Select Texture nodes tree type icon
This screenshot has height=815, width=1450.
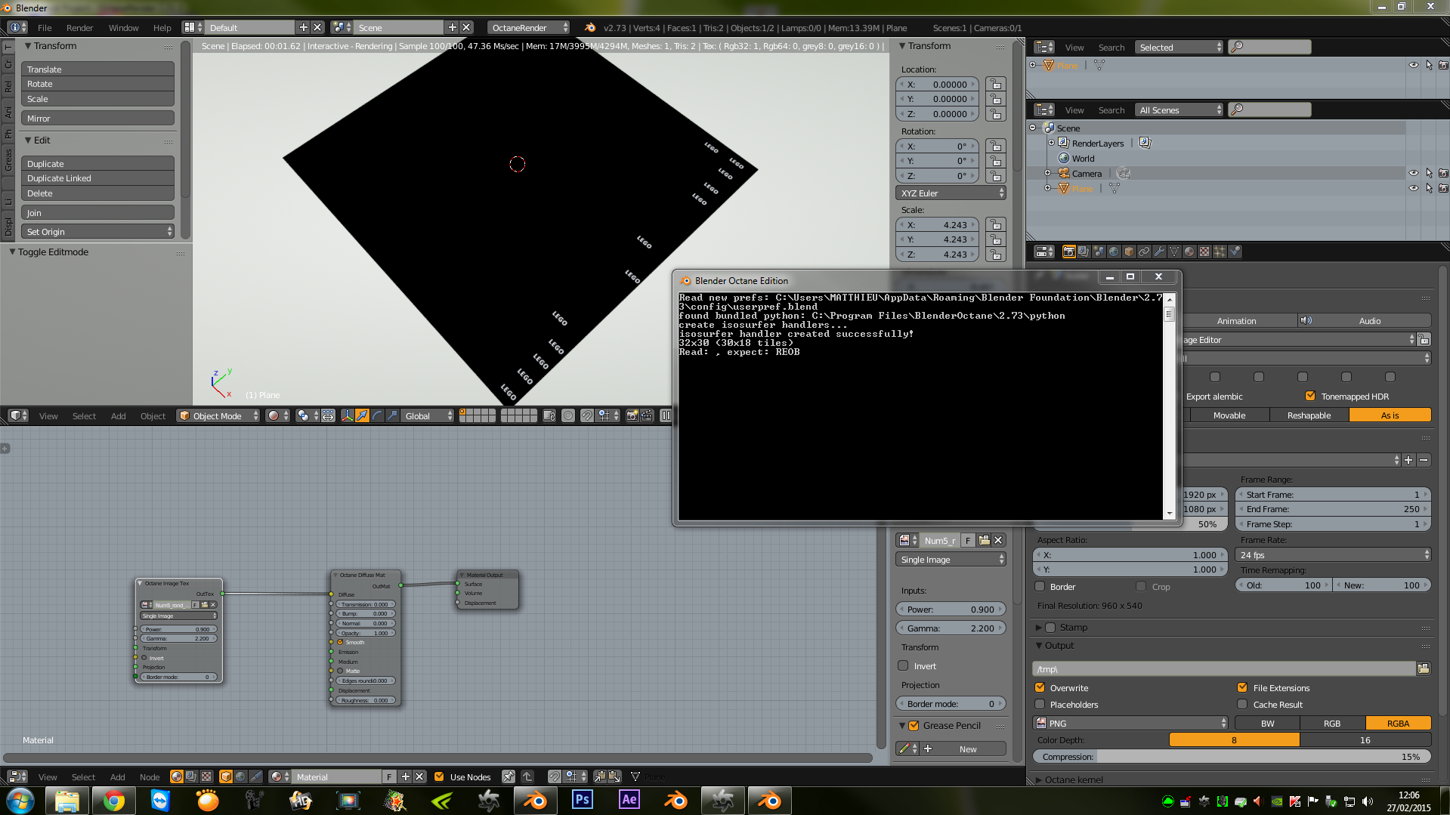click(x=206, y=776)
